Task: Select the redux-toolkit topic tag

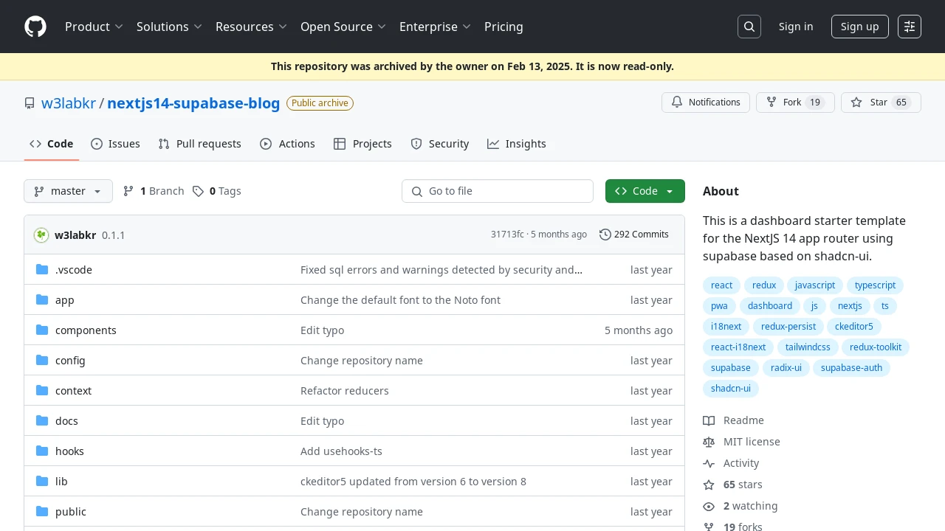Action: click(x=876, y=347)
